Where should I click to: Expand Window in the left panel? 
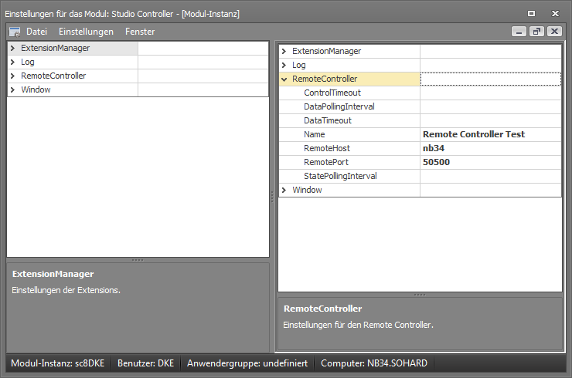13,89
